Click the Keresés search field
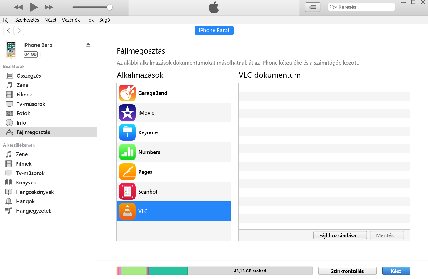The height and width of the screenshot is (279, 428). 365,7
